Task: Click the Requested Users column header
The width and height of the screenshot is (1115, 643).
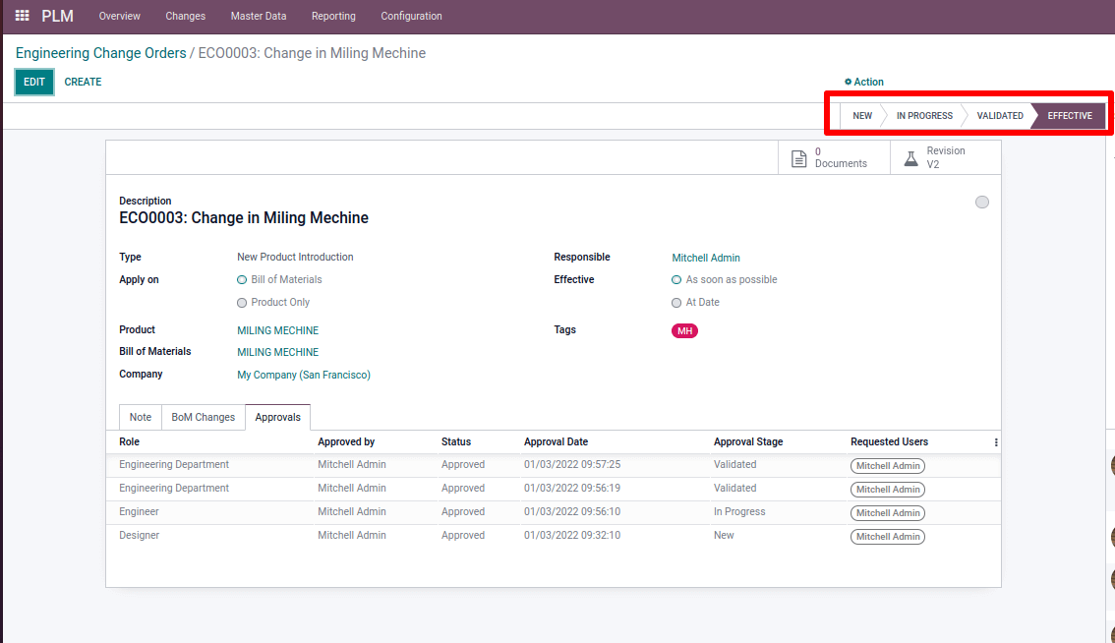Action: click(889, 441)
